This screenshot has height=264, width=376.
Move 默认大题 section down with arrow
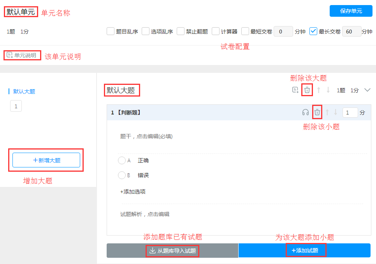coord(328,90)
